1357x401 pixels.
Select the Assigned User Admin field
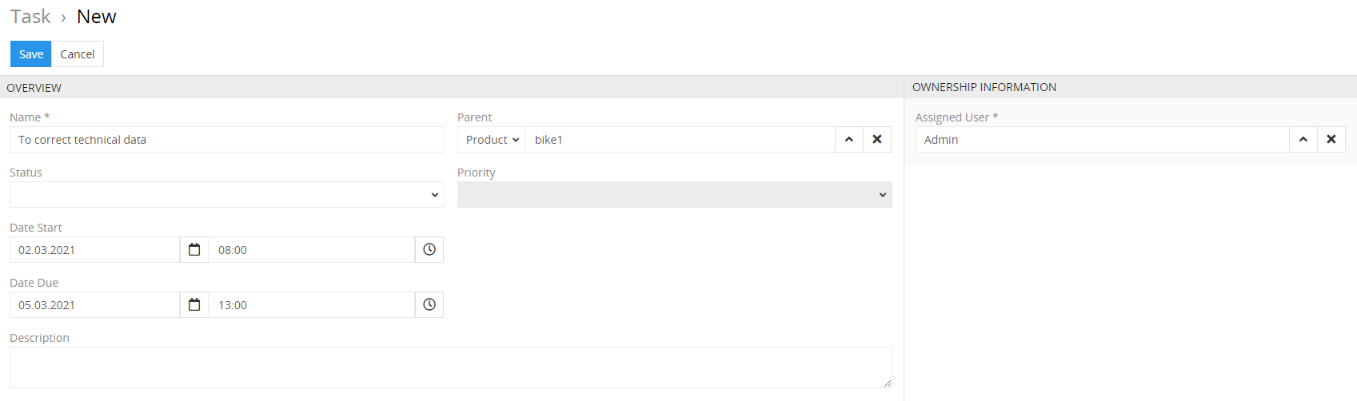(1103, 140)
